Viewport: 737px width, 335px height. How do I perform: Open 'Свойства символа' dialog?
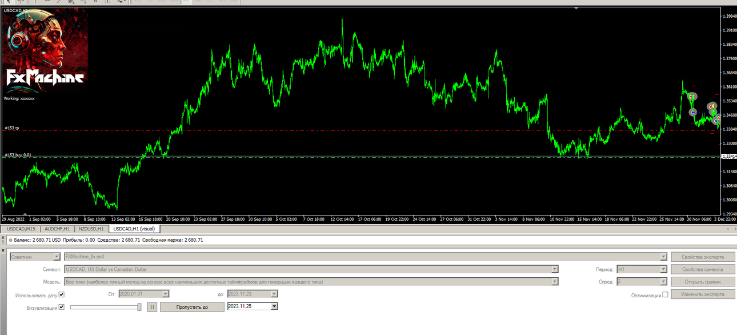click(x=703, y=269)
